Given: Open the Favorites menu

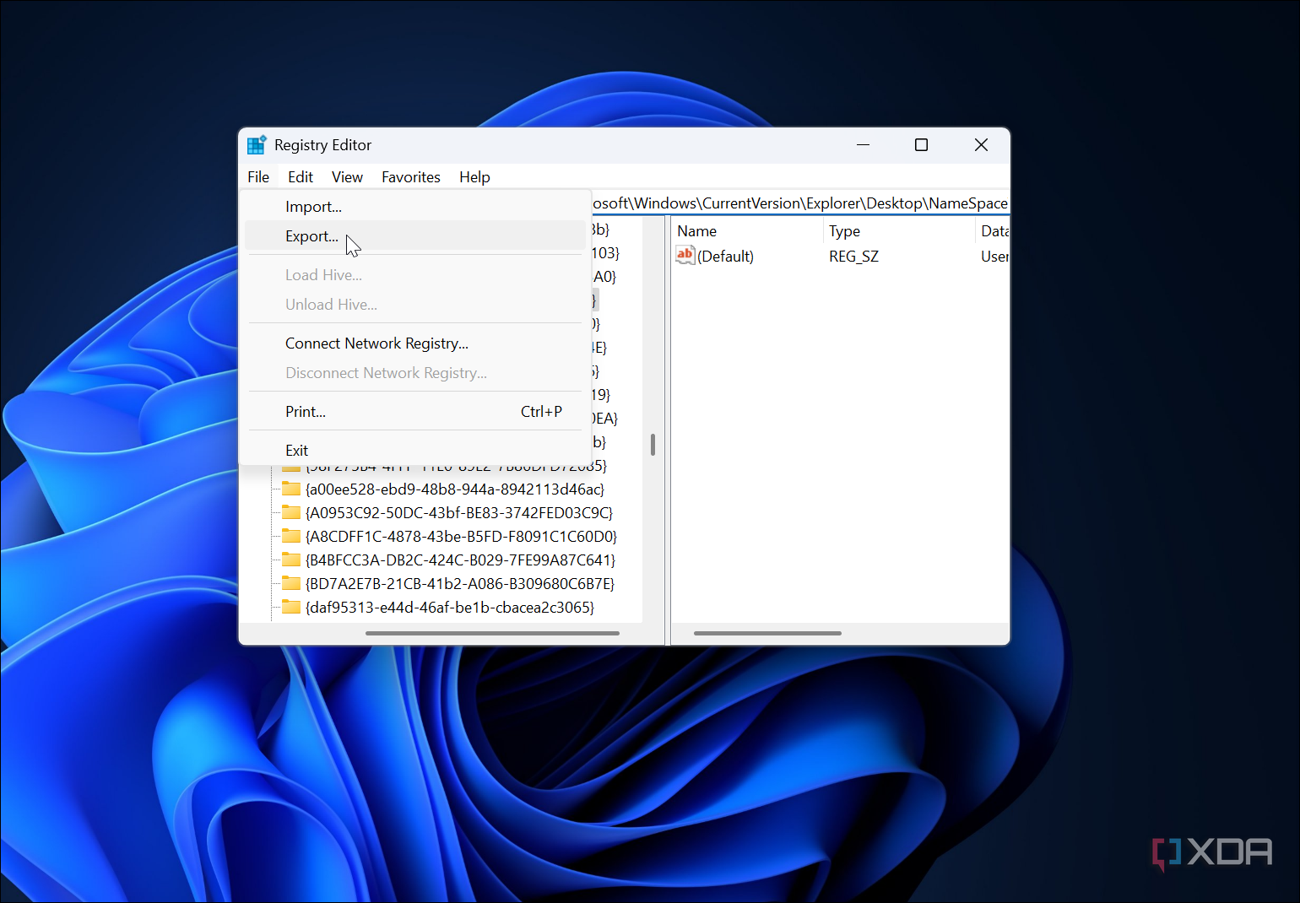Looking at the screenshot, I should 411,176.
